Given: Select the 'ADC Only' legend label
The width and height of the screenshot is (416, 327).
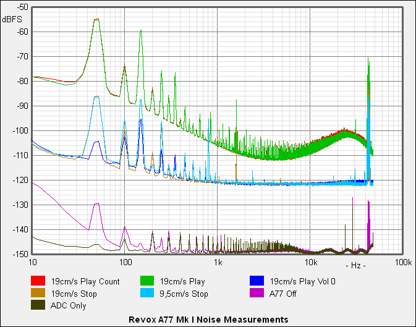Looking at the screenshot, I should click(x=69, y=306).
